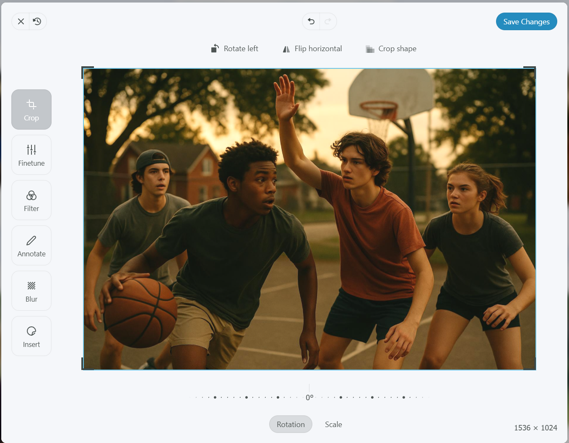Viewport: 569px width, 443px height.
Task: Open the Filter tool
Action: [x=31, y=200]
